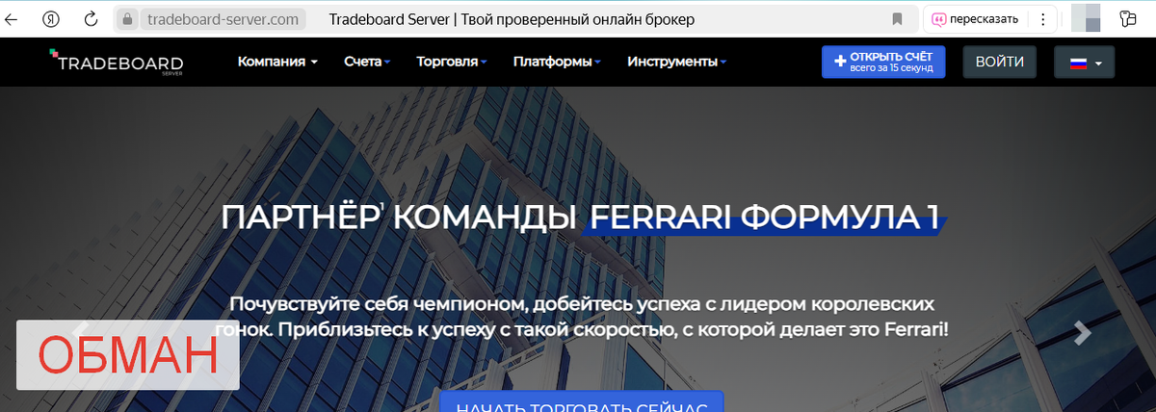Reload the page with refresh icon

coord(92,19)
